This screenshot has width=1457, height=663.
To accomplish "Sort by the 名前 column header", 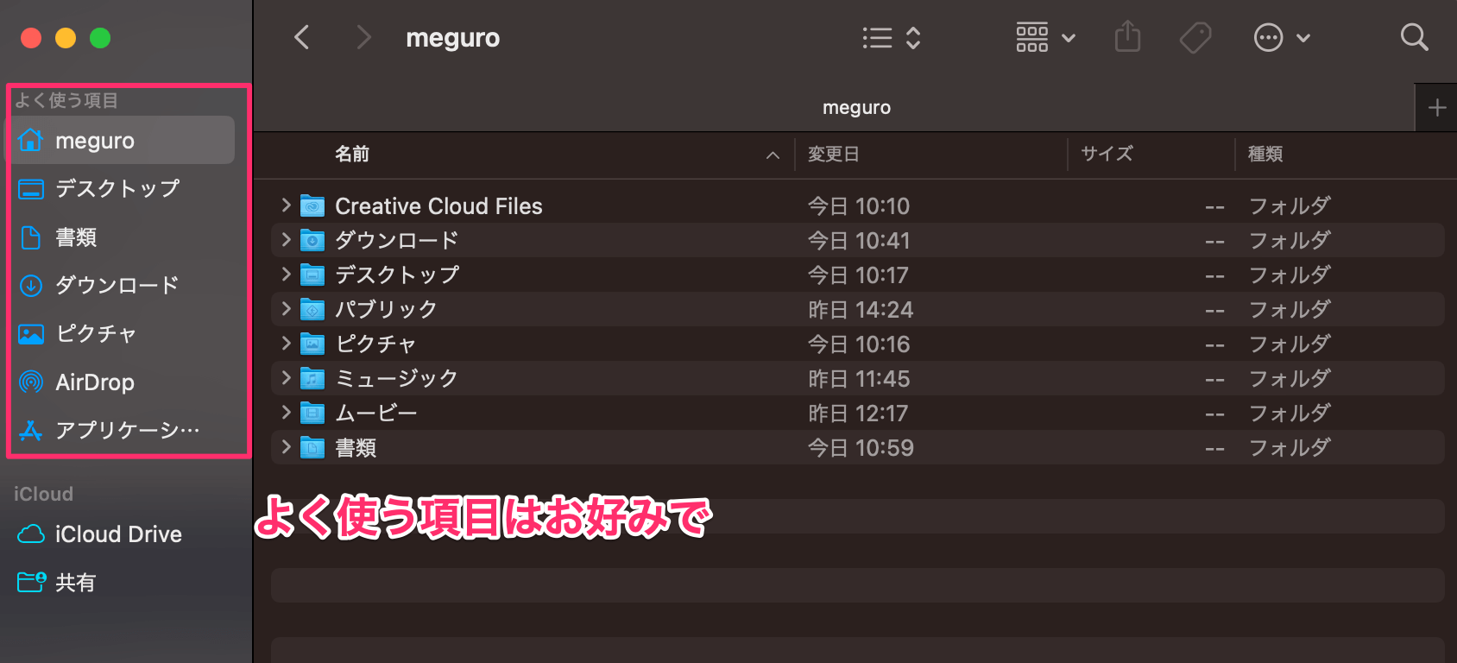I will pos(352,155).
